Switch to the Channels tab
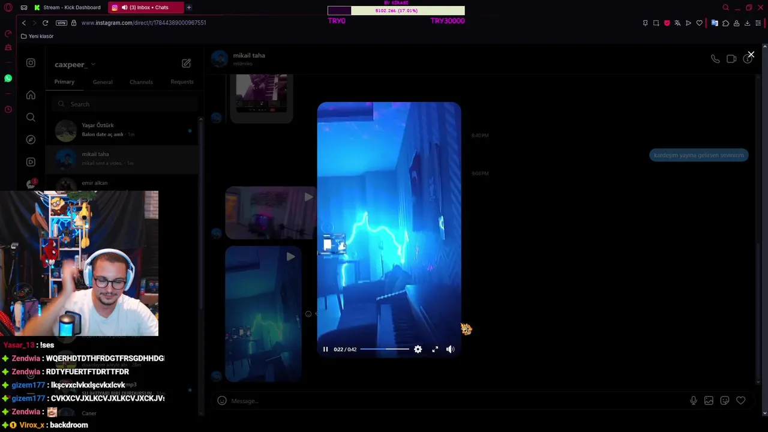This screenshot has width=768, height=432. coord(141,82)
